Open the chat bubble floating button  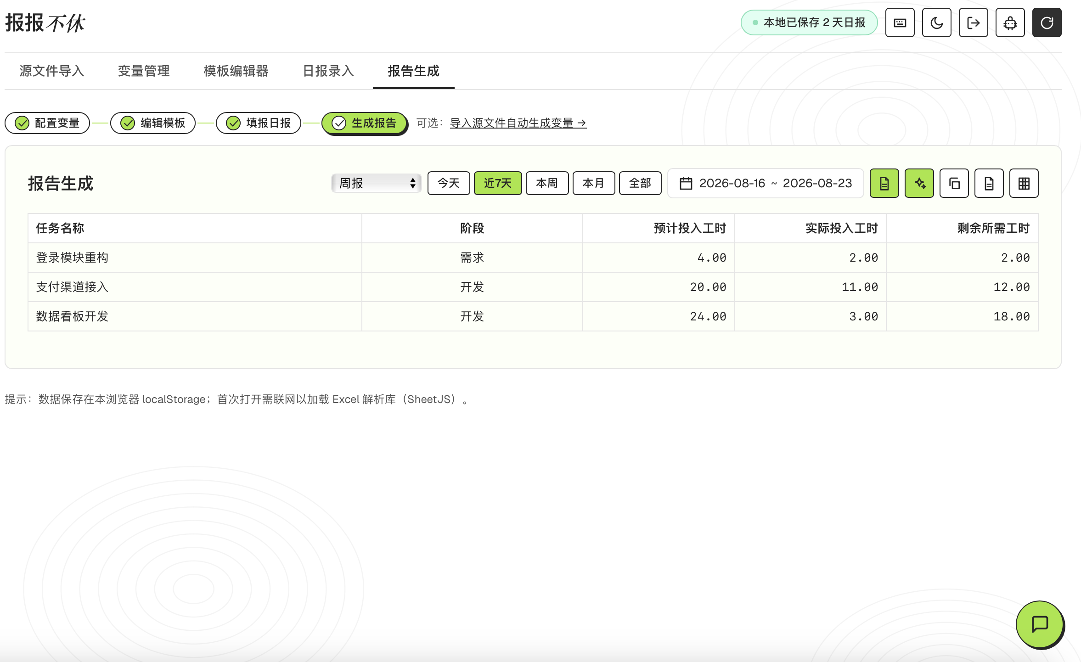click(1040, 624)
